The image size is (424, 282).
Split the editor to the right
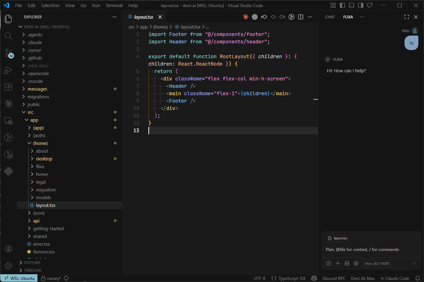click(301, 17)
